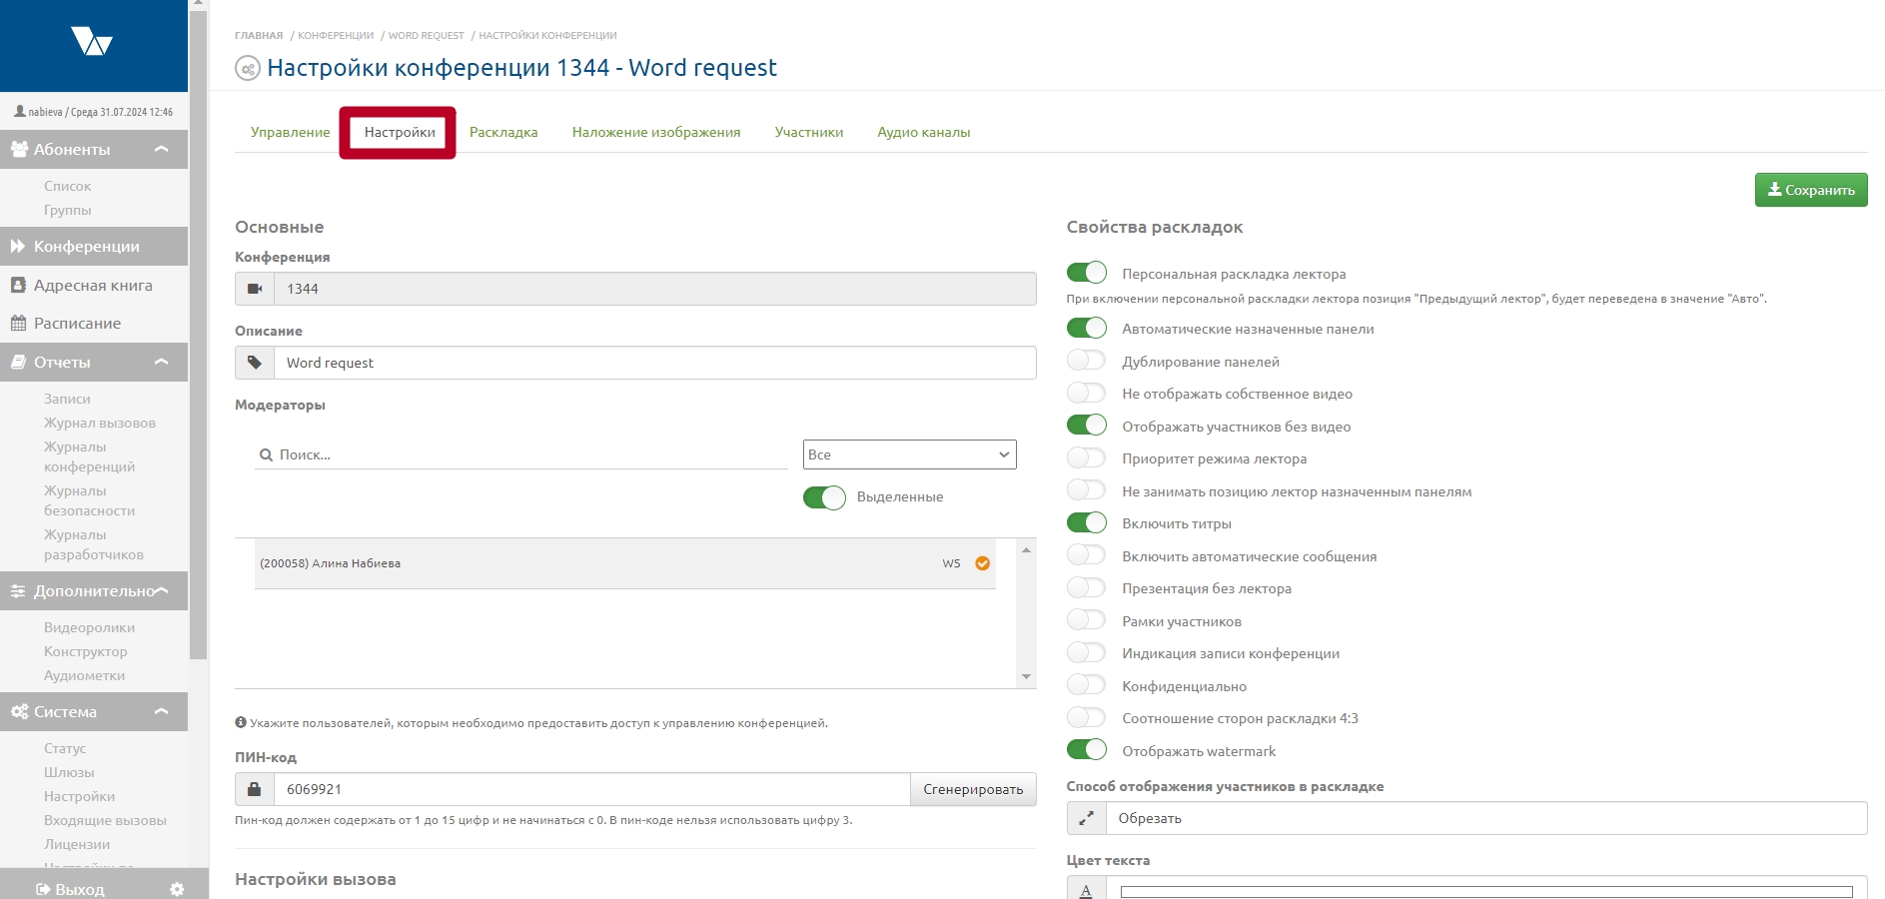
Task: Click the search magnifier icon in moderators
Action: coord(266,454)
